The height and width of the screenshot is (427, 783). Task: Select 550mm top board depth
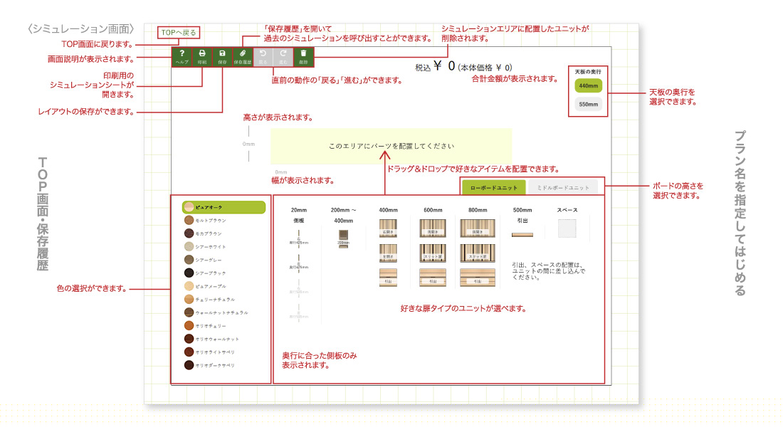tap(588, 105)
